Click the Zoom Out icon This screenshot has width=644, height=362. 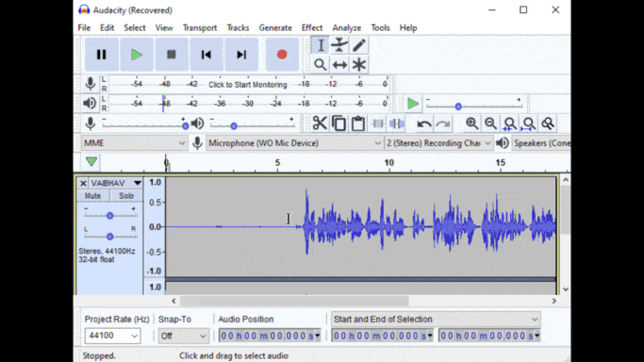(491, 123)
